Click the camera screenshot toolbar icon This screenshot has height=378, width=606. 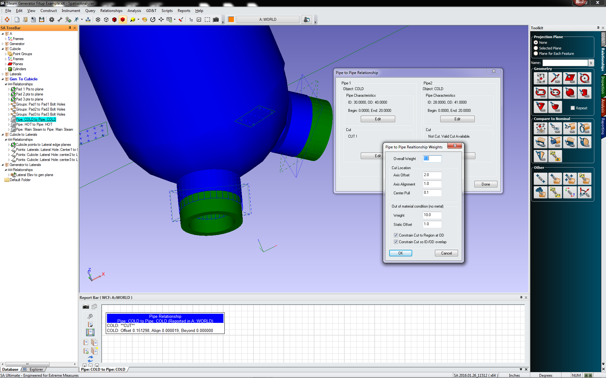(x=216, y=20)
